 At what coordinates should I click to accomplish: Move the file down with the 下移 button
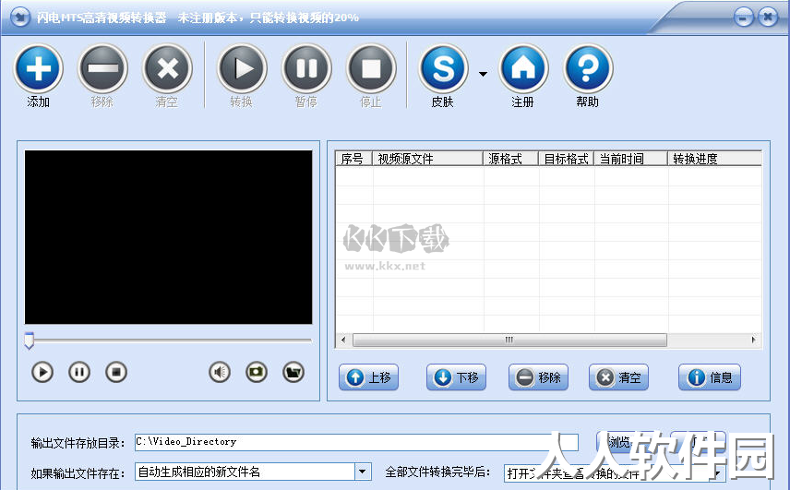point(457,377)
